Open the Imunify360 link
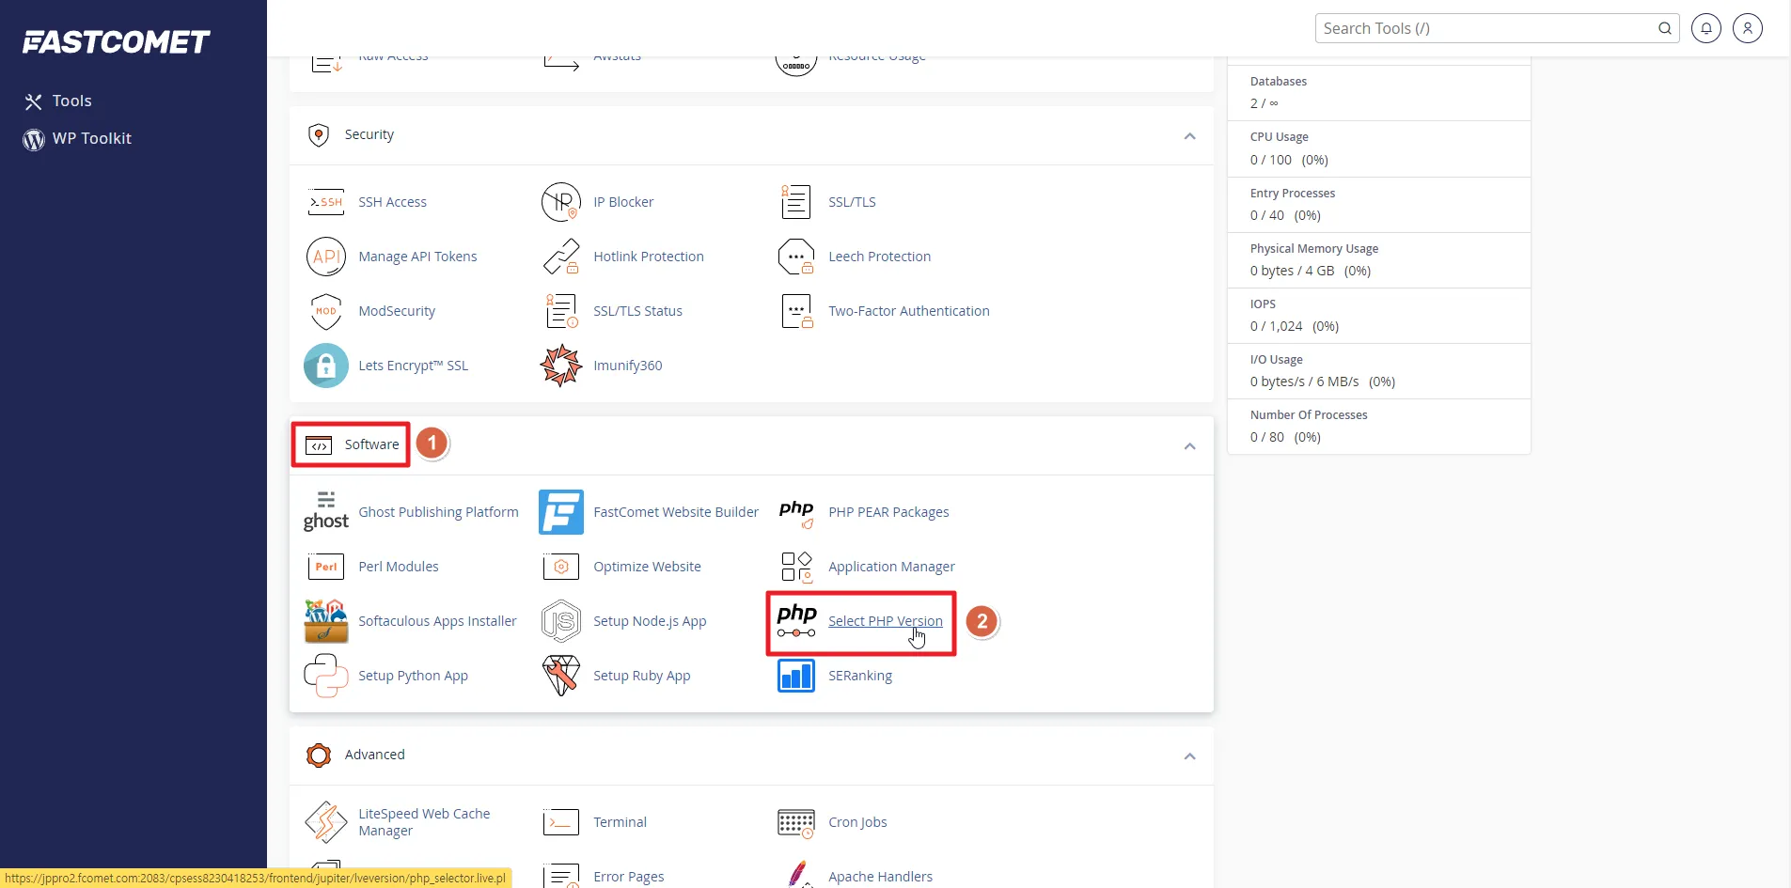 628,366
